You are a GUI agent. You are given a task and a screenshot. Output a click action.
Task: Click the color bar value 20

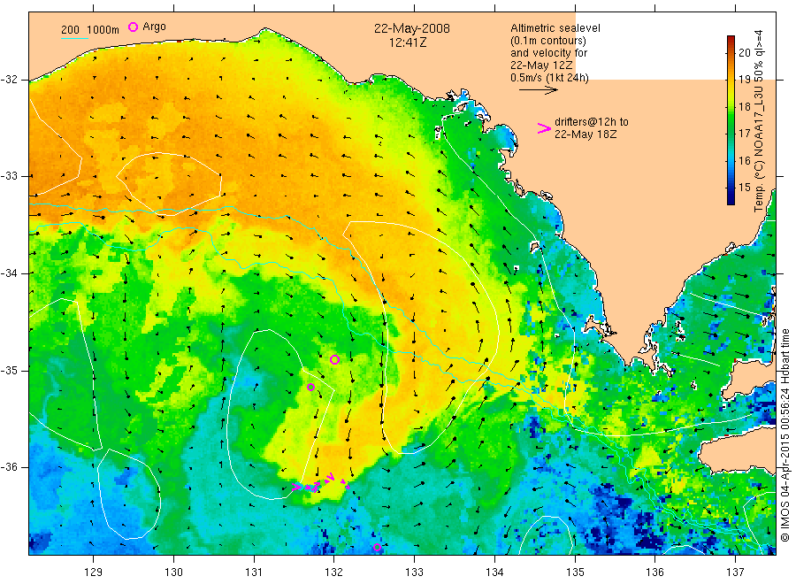point(745,52)
